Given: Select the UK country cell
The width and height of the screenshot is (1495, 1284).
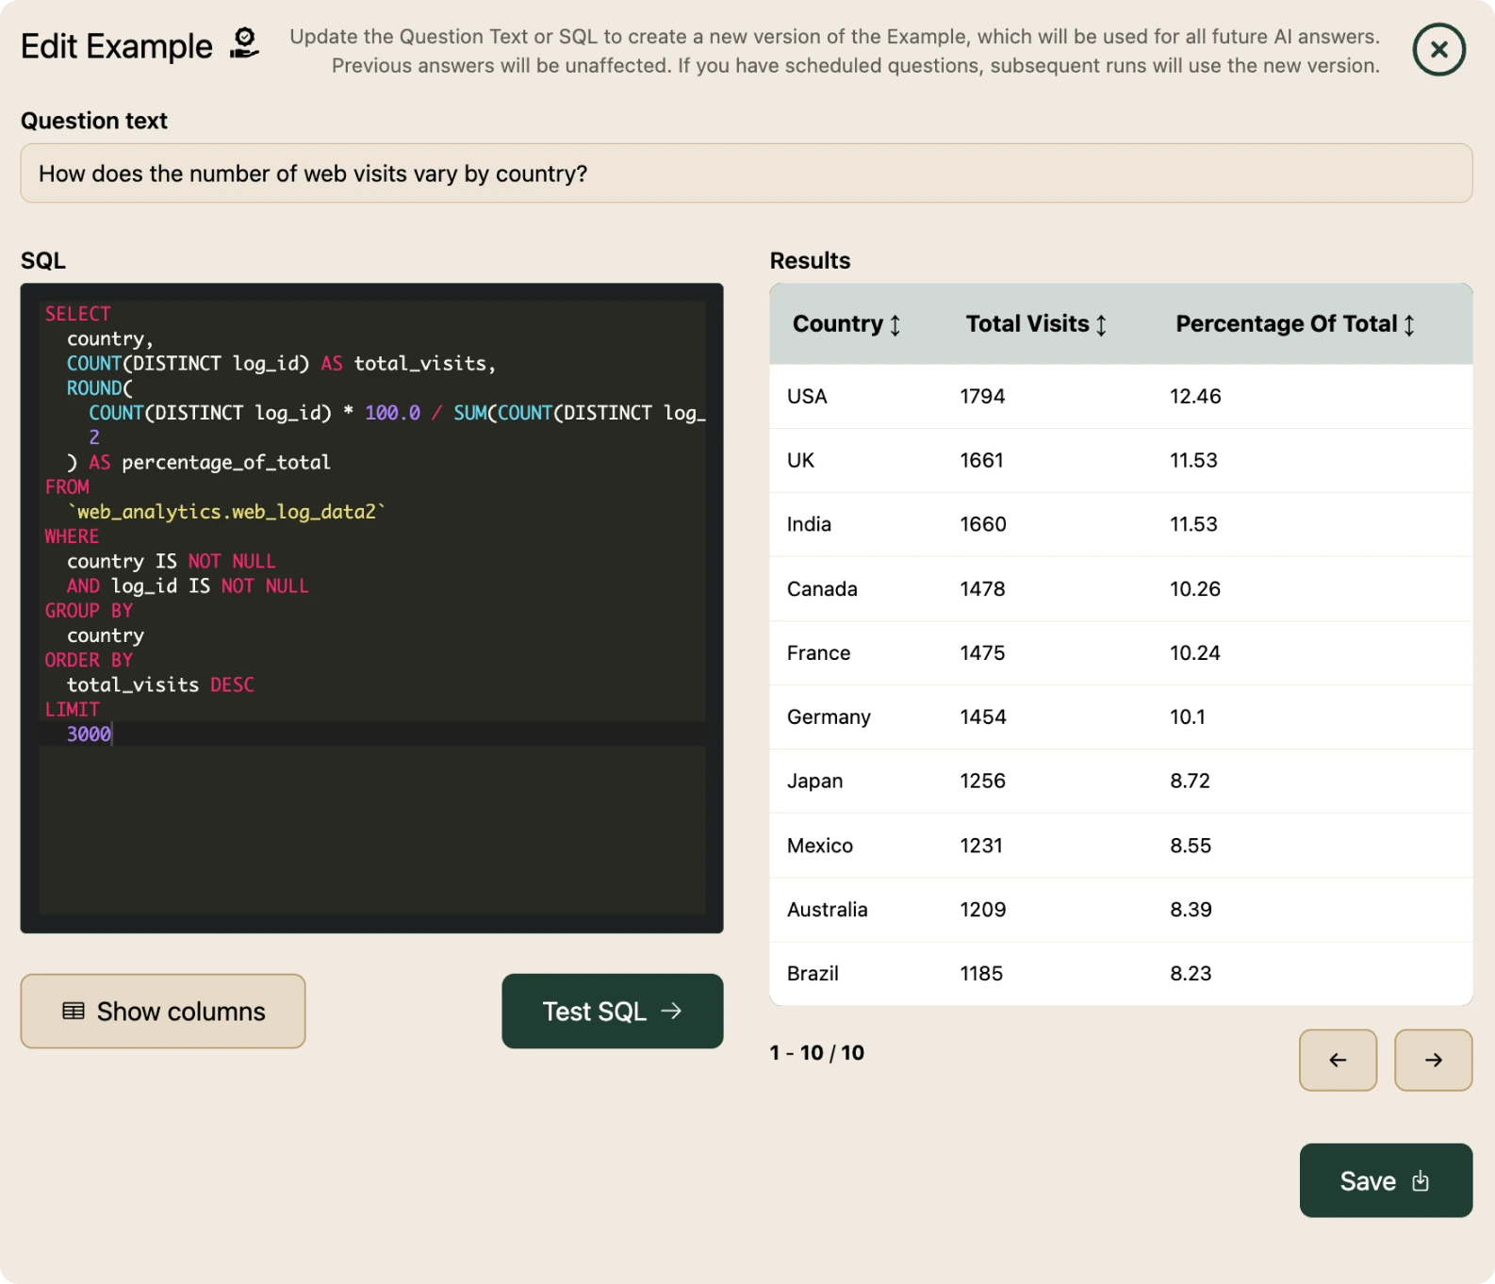Looking at the screenshot, I should click(800, 460).
